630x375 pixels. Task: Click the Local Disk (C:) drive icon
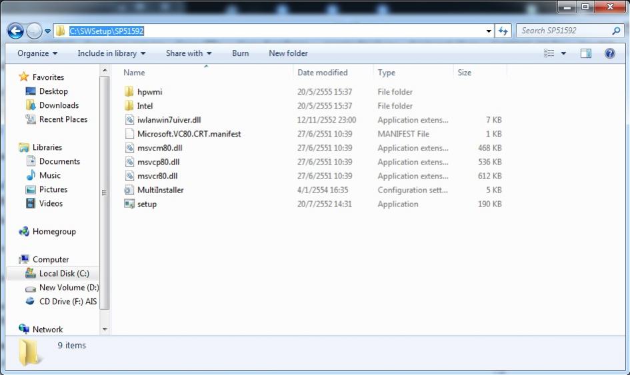[31, 273]
